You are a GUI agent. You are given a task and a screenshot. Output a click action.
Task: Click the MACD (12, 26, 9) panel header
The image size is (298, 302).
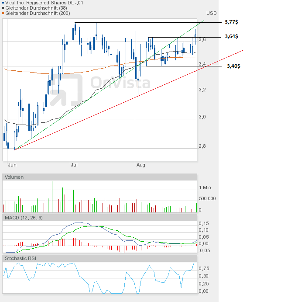tap(99, 218)
